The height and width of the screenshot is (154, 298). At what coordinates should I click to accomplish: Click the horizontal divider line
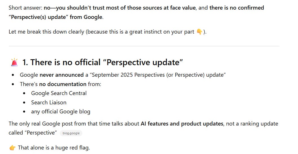pos(144,46)
